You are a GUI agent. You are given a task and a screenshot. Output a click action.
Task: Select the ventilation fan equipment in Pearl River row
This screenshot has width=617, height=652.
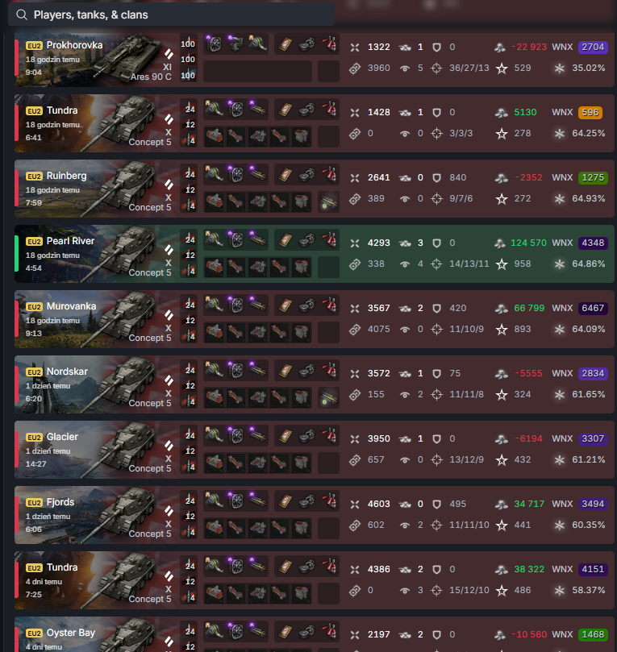(236, 240)
